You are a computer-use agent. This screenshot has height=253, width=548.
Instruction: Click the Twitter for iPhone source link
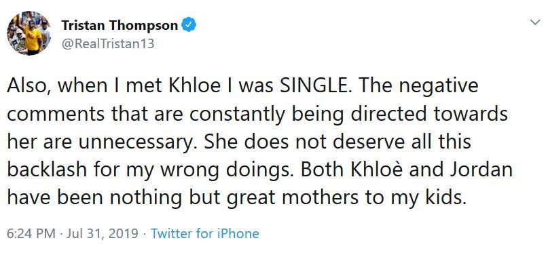[x=205, y=233]
